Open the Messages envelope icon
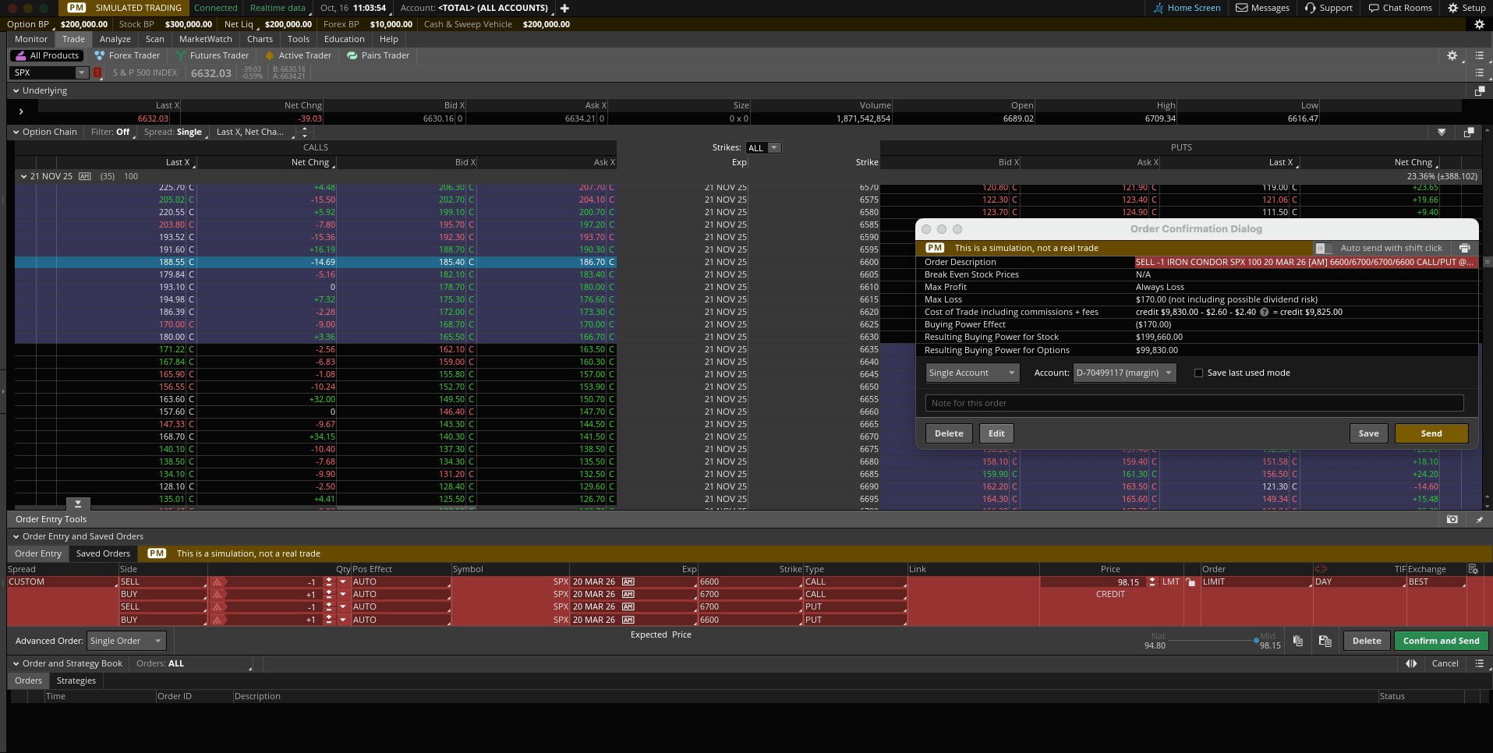 1242,8
